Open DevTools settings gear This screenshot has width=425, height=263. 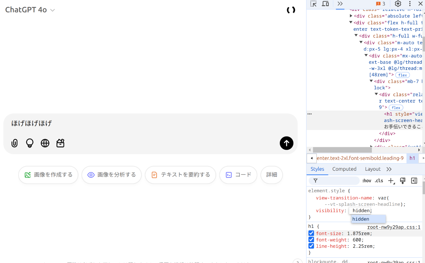[398, 4]
